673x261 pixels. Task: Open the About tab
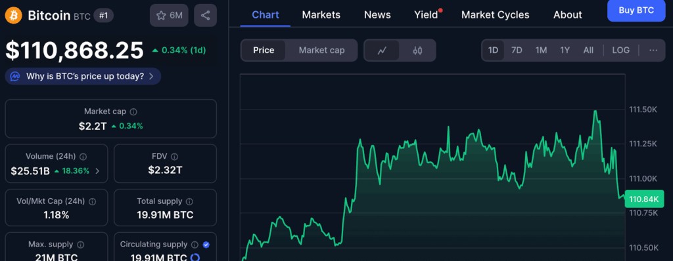(567, 15)
